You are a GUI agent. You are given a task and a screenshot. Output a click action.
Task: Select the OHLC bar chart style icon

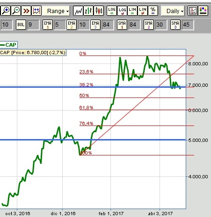click(88, 11)
